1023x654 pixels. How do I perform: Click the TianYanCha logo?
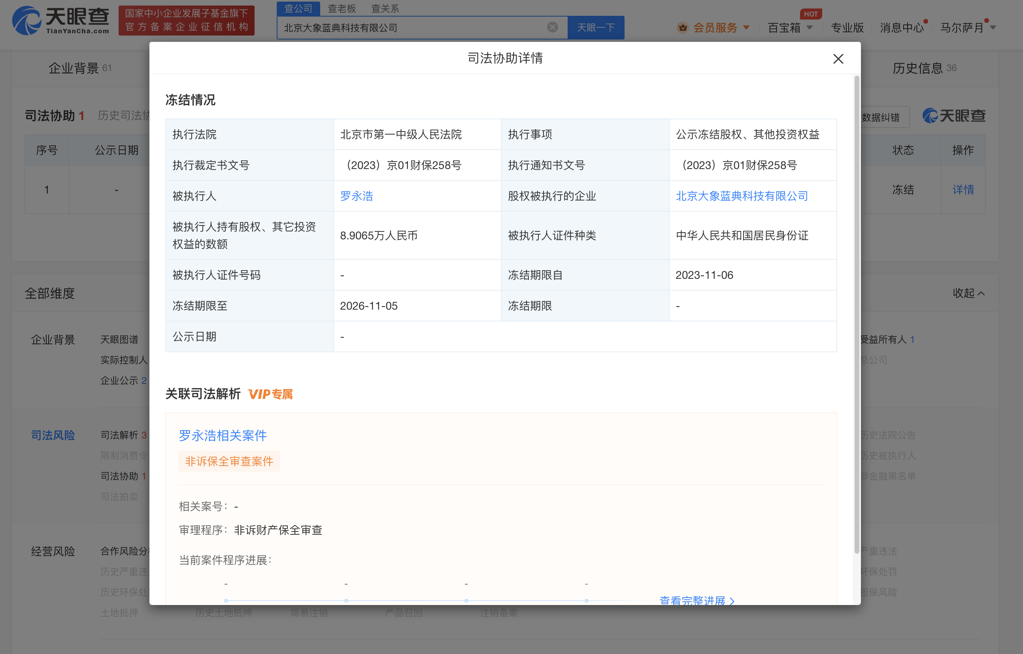[x=60, y=20]
